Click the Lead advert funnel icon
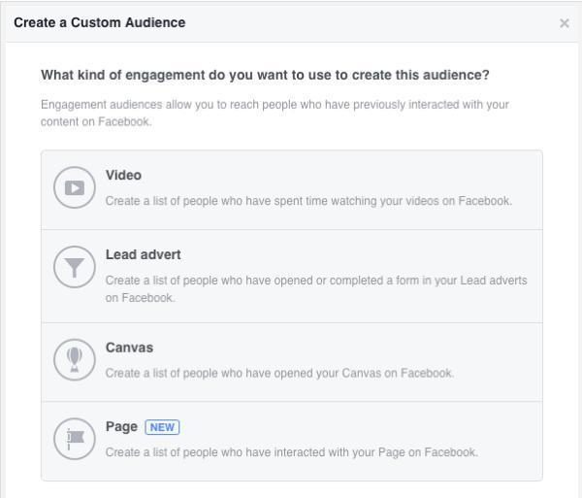 [75, 267]
